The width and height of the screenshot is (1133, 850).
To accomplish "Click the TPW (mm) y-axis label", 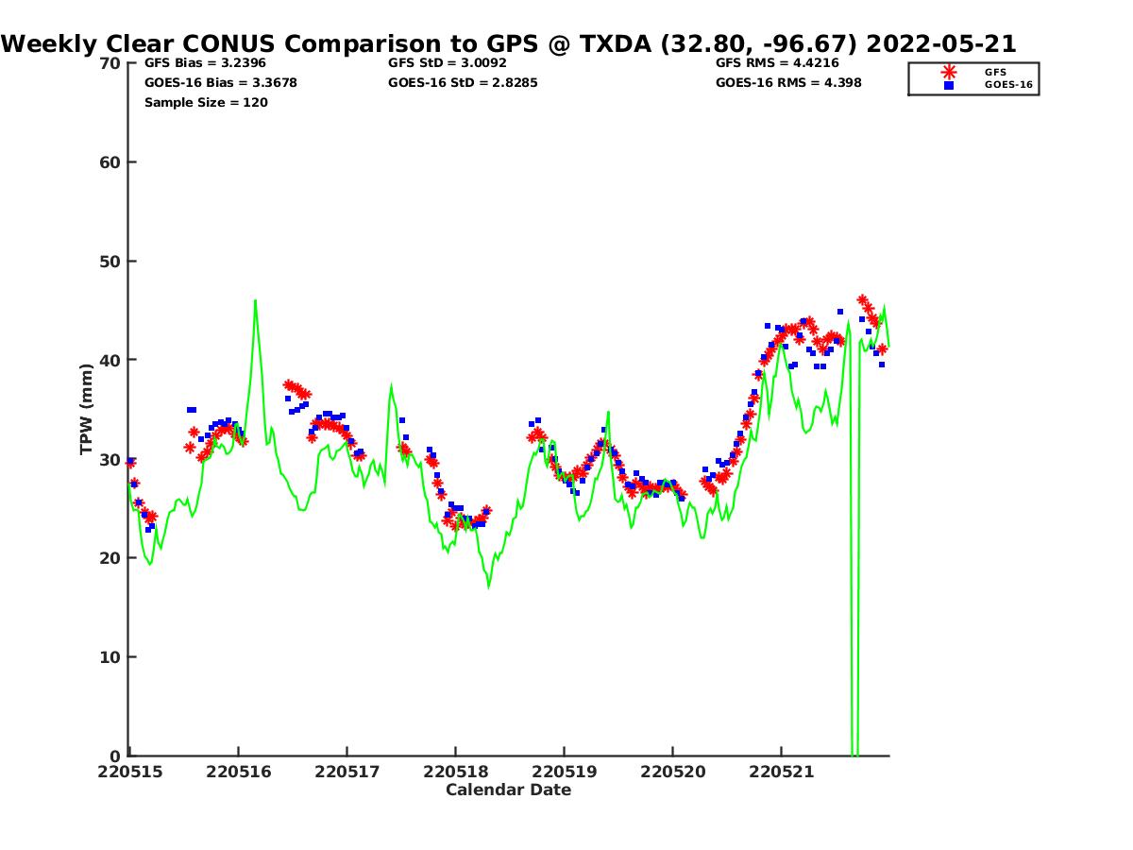I will tap(87, 409).
